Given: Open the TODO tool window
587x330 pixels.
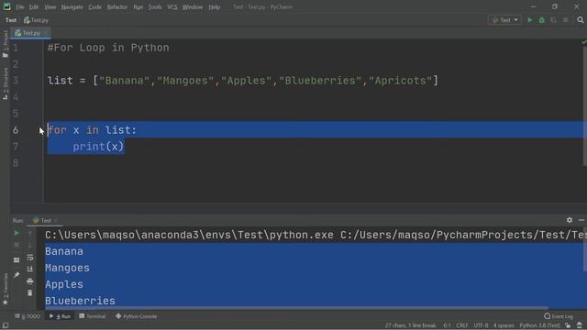Looking at the screenshot, I should click(28, 316).
